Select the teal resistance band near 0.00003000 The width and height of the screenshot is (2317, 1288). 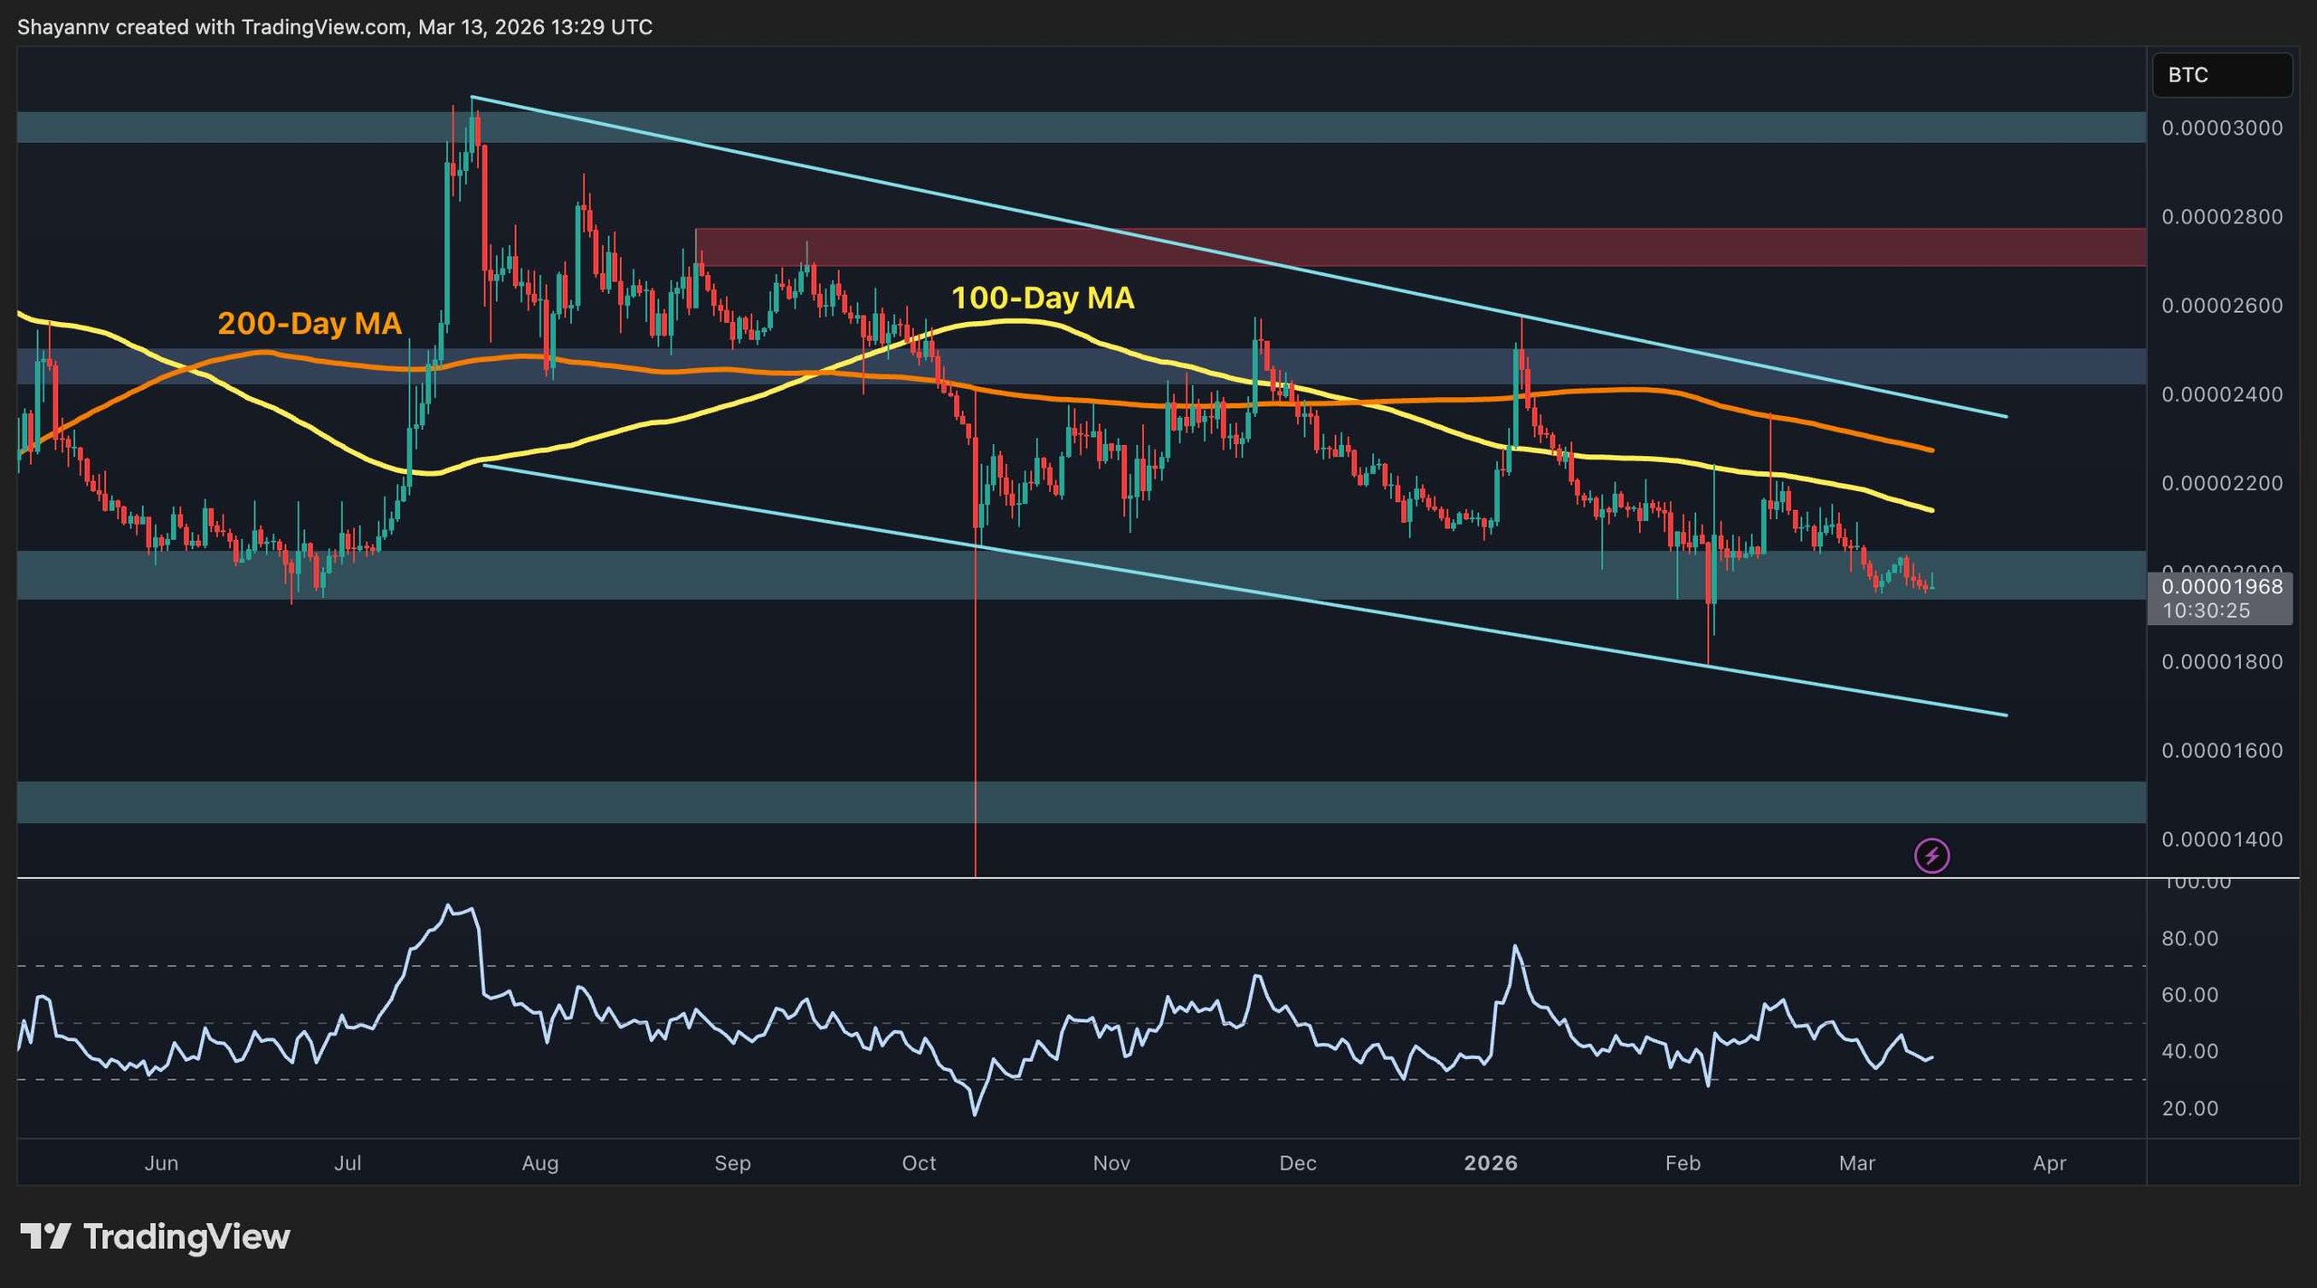[x=1081, y=127]
